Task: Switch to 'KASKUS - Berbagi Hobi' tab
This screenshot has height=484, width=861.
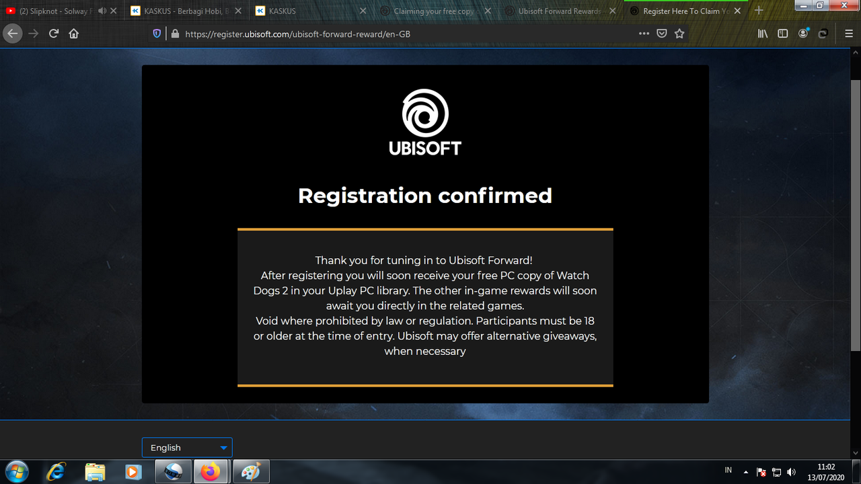Action: [186, 11]
